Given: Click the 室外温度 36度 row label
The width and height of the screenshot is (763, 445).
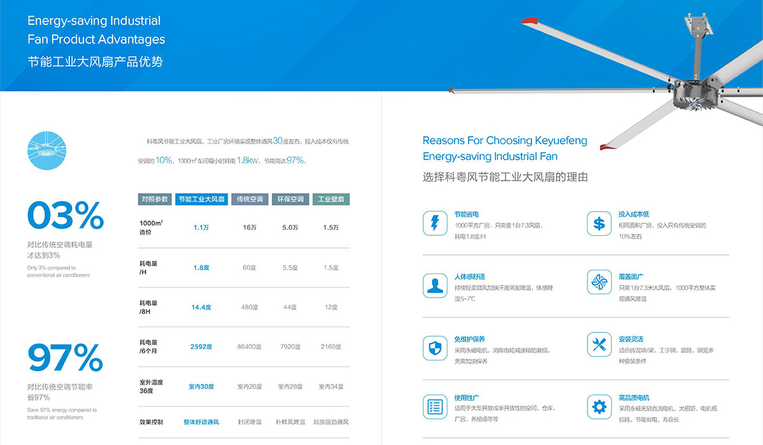Looking at the screenshot, I should pyautogui.click(x=151, y=387).
